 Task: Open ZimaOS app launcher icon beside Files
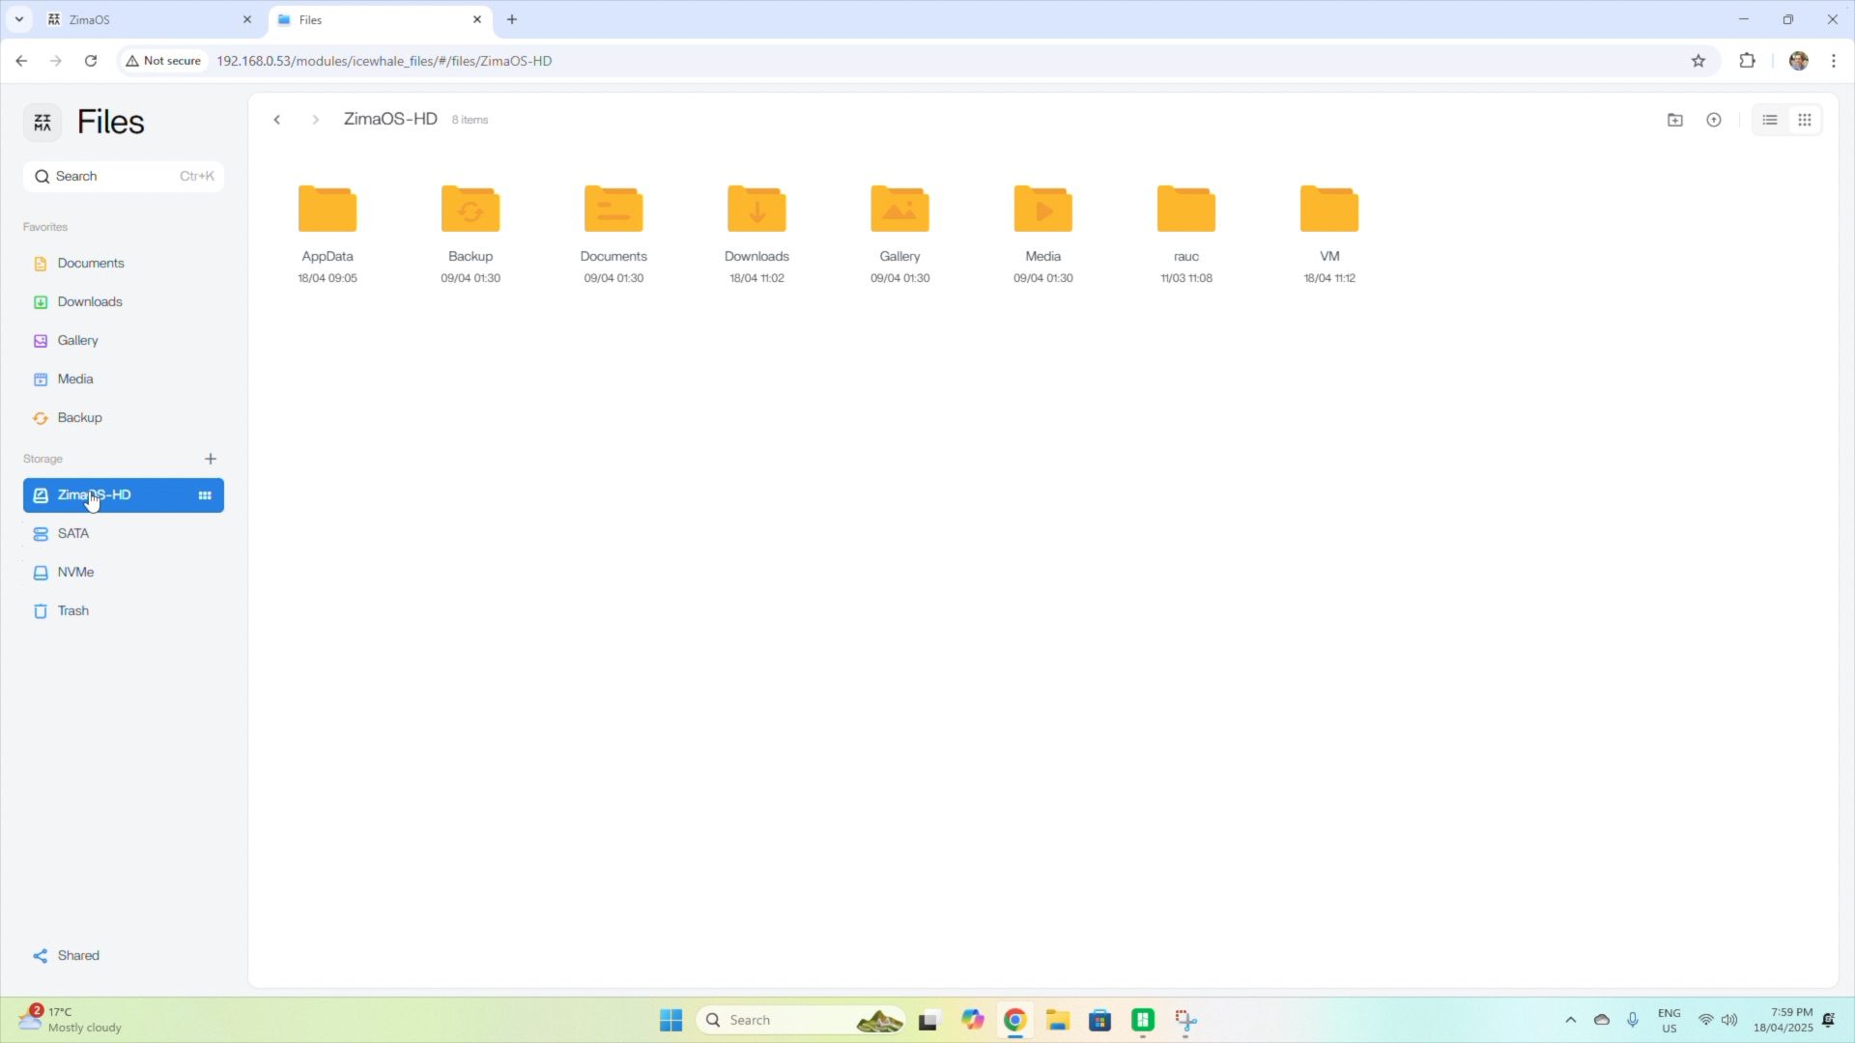point(43,123)
